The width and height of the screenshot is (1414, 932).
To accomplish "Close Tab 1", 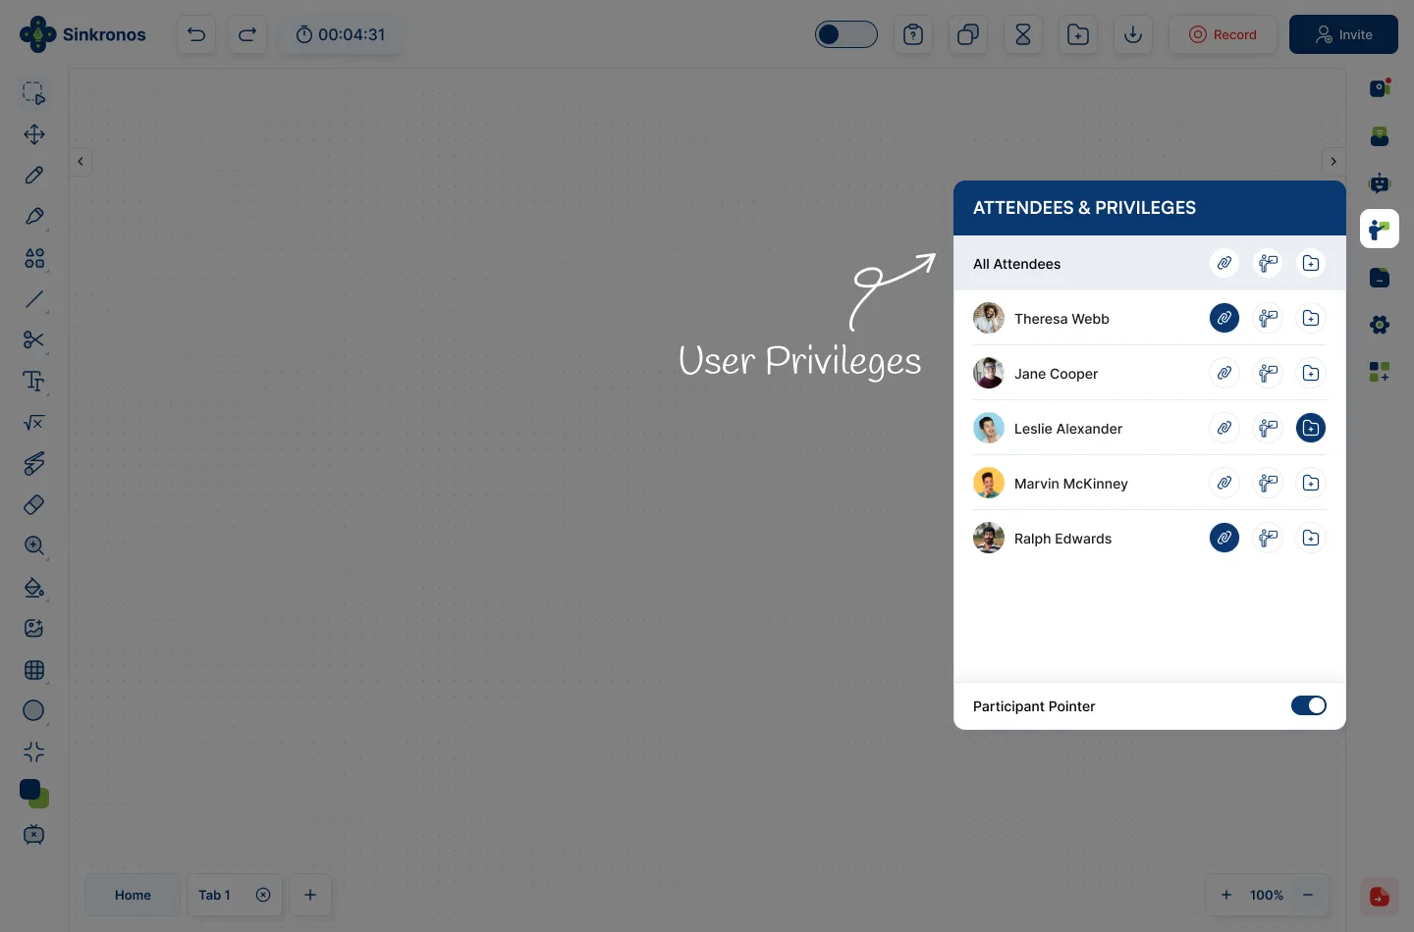I will click(263, 895).
